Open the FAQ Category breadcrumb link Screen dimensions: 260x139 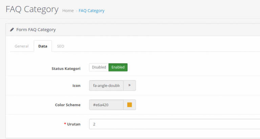point(91,10)
